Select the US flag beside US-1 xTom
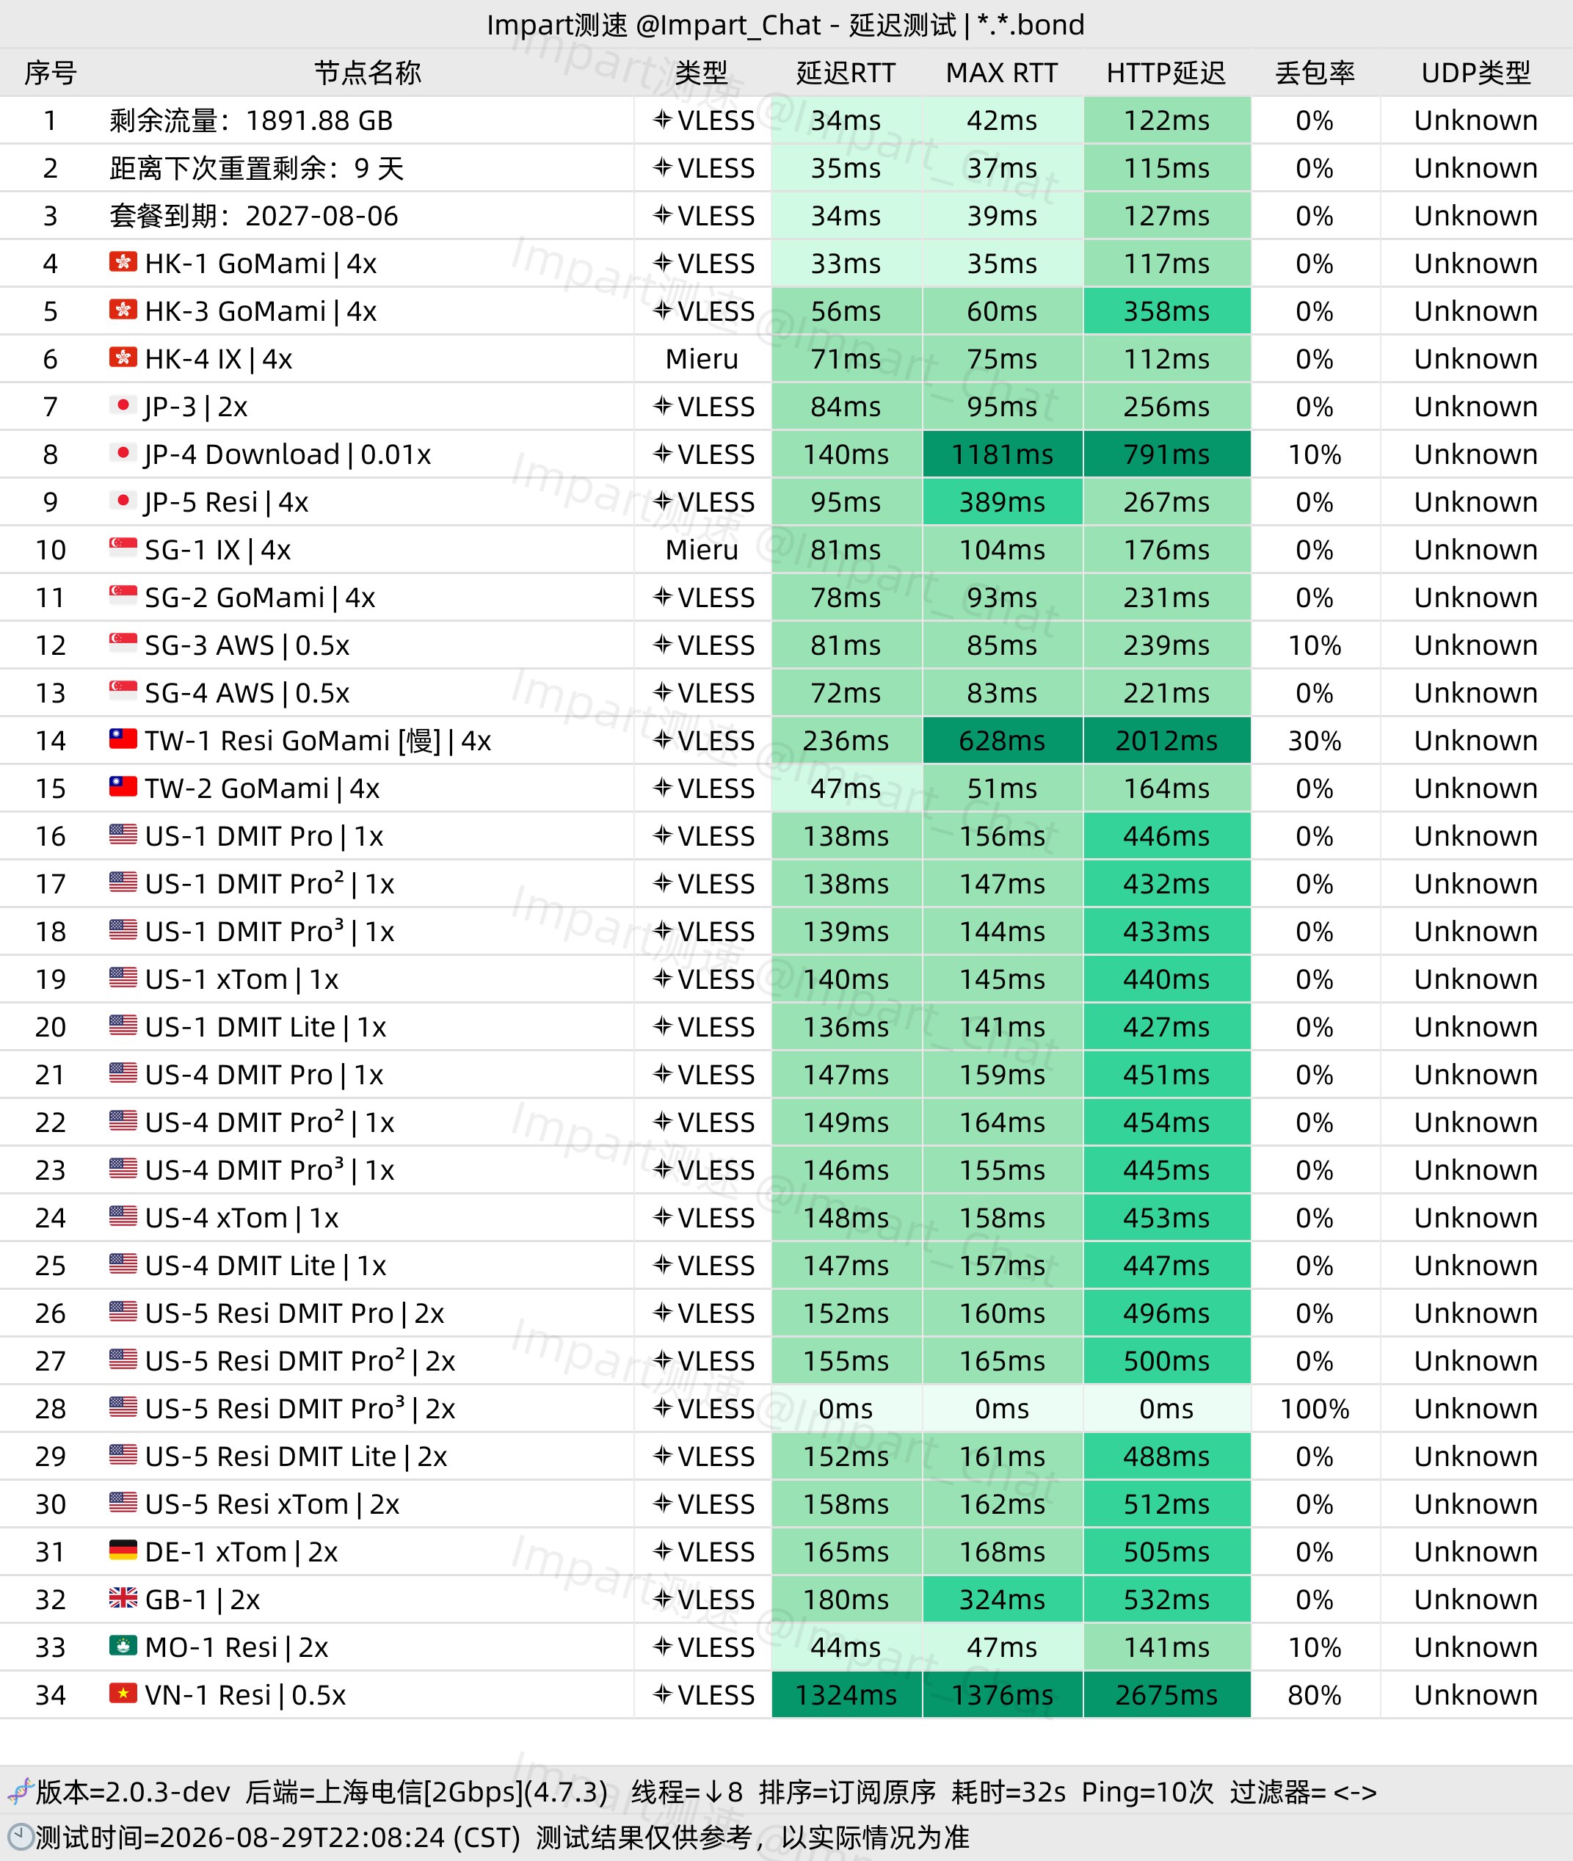Image resolution: width=1573 pixels, height=1861 pixels. click(x=123, y=978)
